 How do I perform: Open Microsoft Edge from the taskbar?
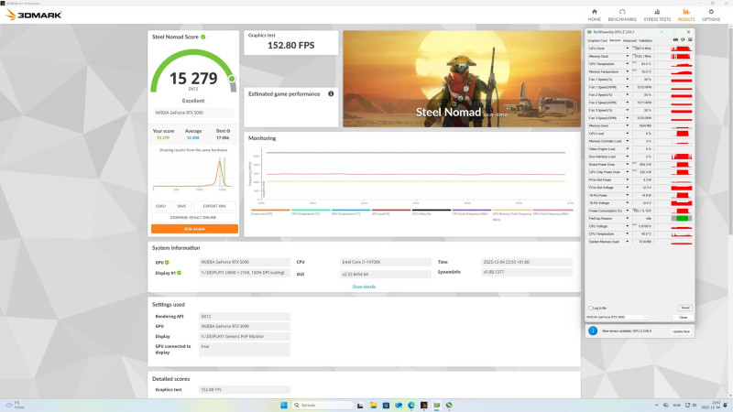[411, 405]
